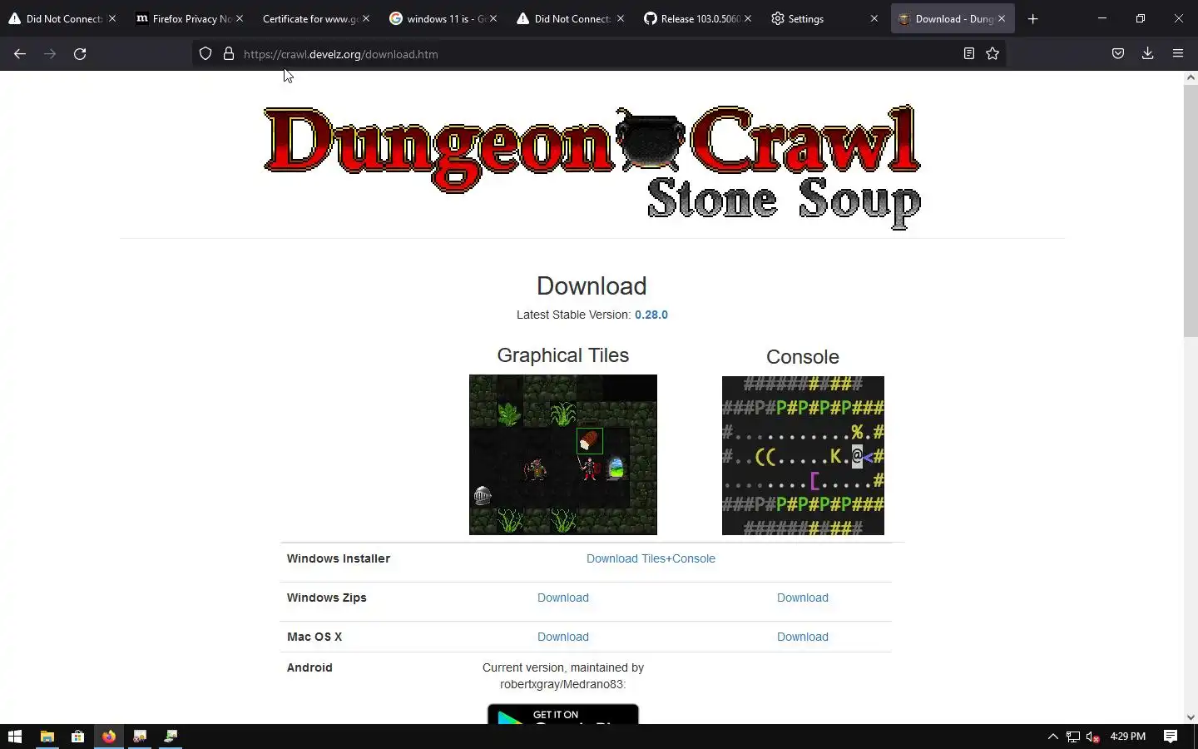Open File Explorer from taskbar

pyautogui.click(x=47, y=737)
